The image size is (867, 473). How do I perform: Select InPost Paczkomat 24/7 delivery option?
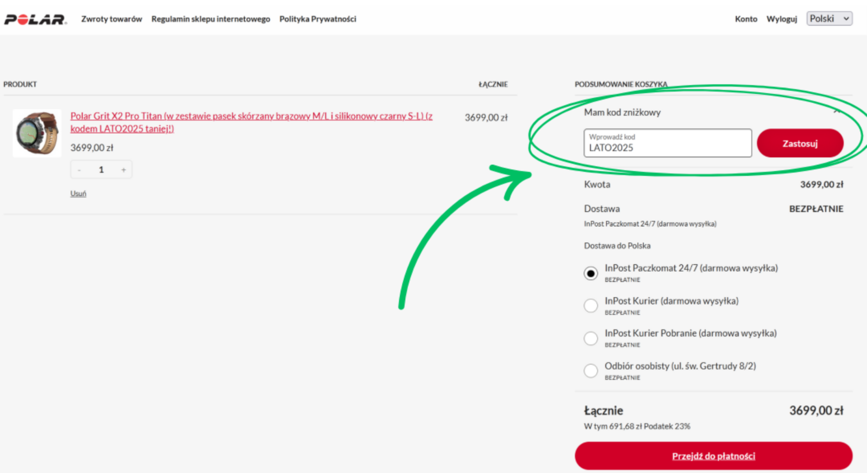point(591,273)
